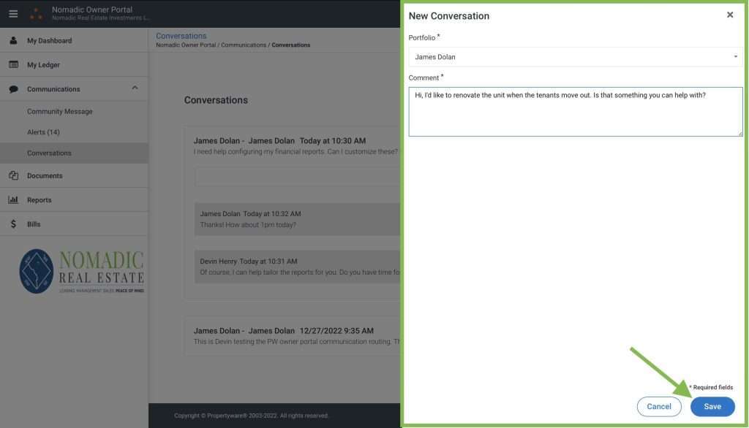Viewport: 749px width, 428px height.
Task: Open Community Message in sidebar
Action: pyautogui.click(x=60, y=112)
